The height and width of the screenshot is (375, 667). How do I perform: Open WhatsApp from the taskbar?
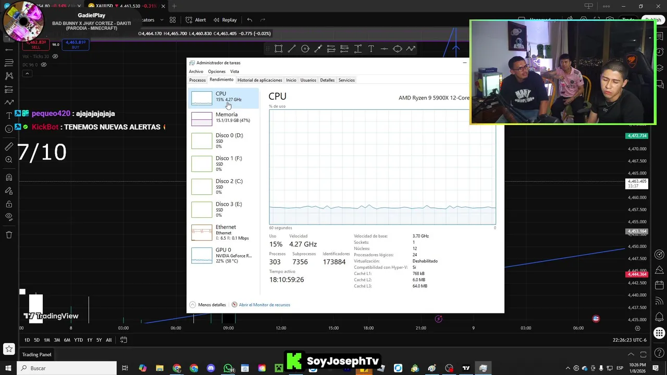(x=228, y=368)
